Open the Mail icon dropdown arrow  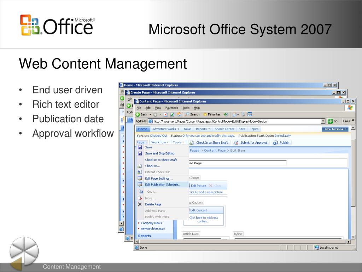pos(238,114)
